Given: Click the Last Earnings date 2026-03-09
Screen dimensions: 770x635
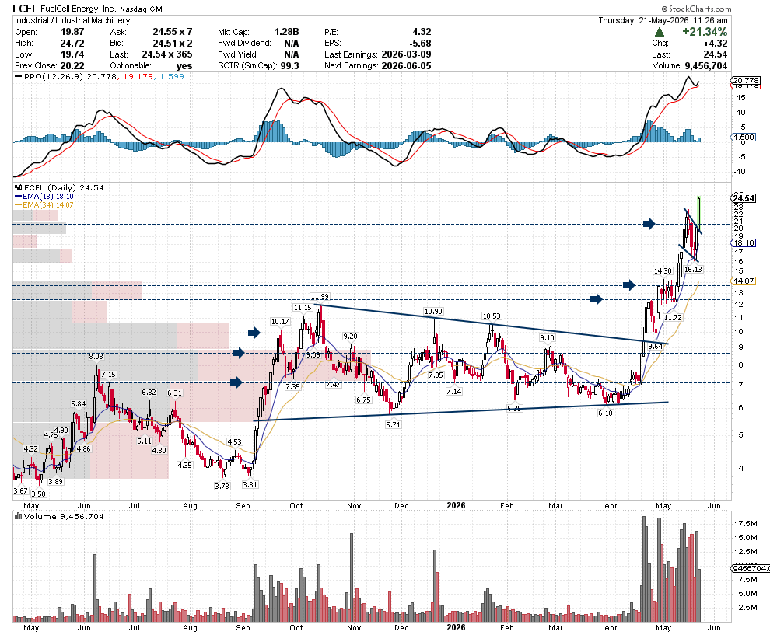Looking at the screenshot, I should (x=406, y=54).
